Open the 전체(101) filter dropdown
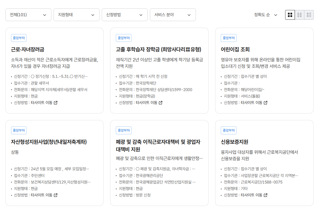 [28, 15]
